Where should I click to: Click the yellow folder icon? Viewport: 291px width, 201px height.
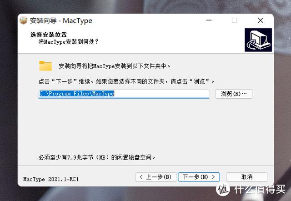(45, 66)
